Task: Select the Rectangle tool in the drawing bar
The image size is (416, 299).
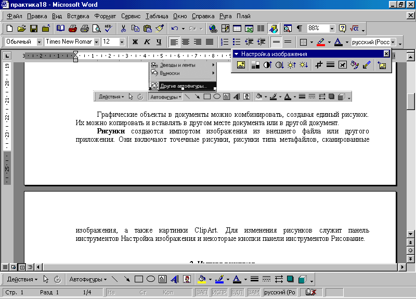Action: (139, 279)
